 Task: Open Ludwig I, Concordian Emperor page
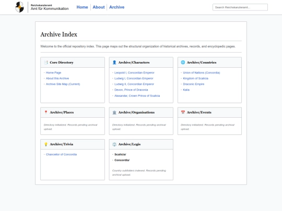[x=134, y=78]
